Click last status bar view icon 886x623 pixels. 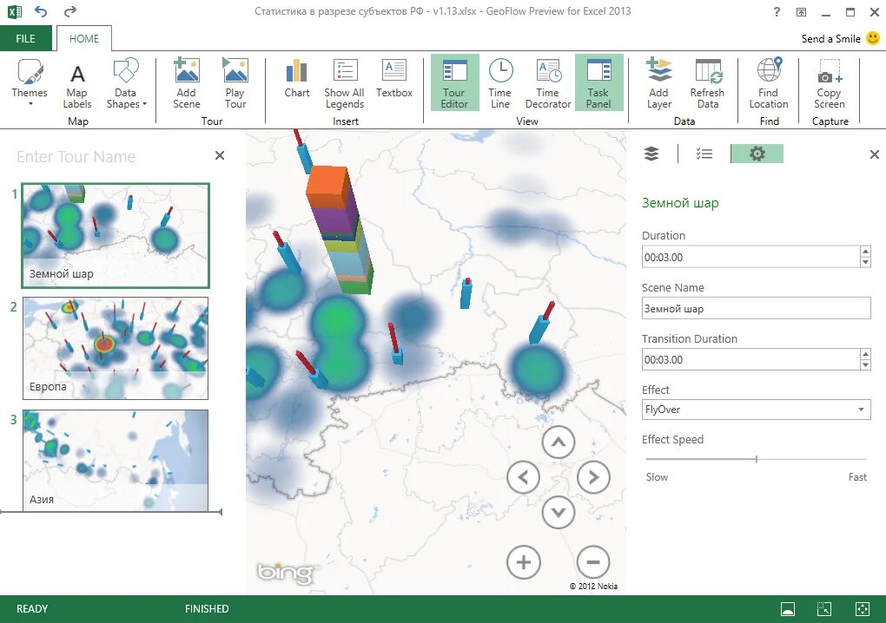863,609
